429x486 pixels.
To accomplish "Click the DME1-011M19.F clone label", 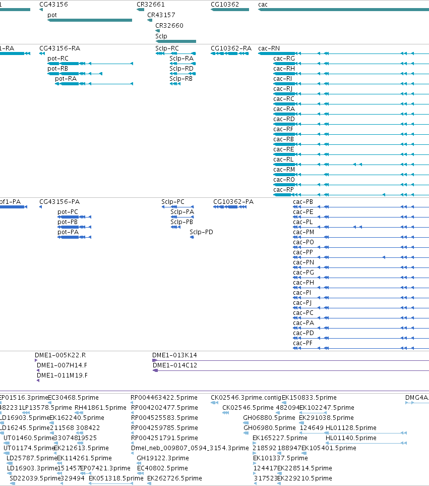I will [x=62, y=375].
